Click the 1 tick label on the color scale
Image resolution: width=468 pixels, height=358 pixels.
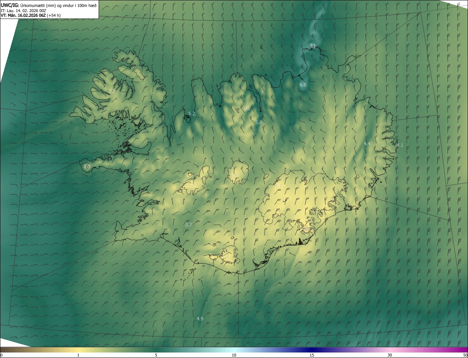pyautogui.click(x=78, y=355)
